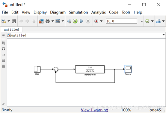This screenshot has width=166, height=113.
Task: Minimize the untitled window
Action: coord(129,5)
